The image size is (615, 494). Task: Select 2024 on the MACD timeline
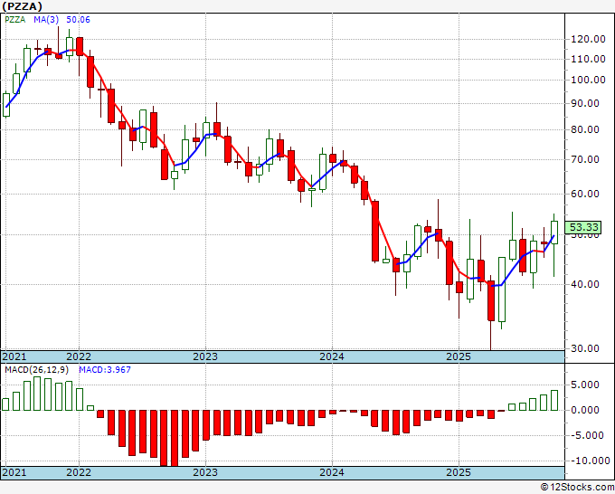(332, 472)
